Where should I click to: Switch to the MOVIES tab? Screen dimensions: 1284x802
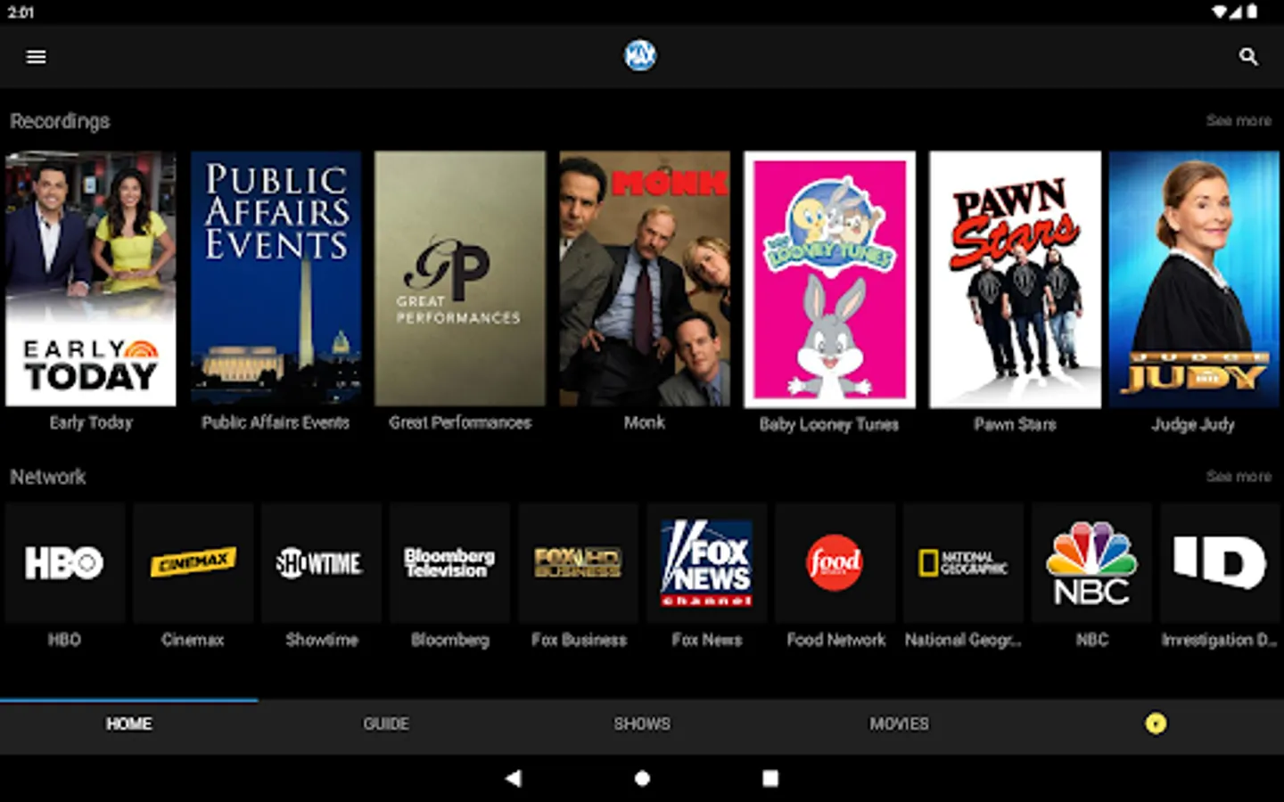pyautogui.click(x=899, y=724)
